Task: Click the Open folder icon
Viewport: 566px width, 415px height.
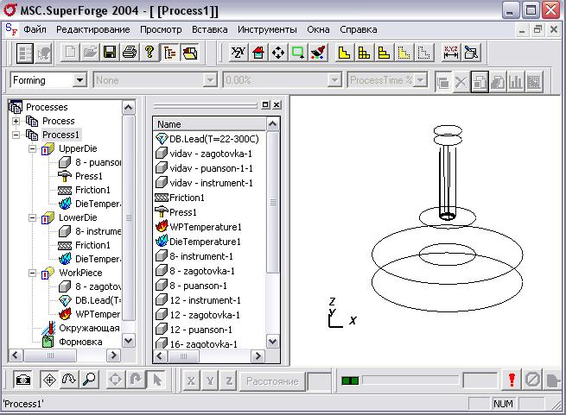Action: coord(90,53)
